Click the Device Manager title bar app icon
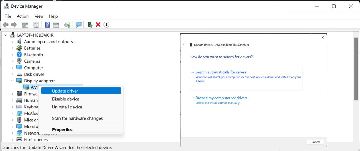Screen dimensions: 360x151 [x=6, y=6]
